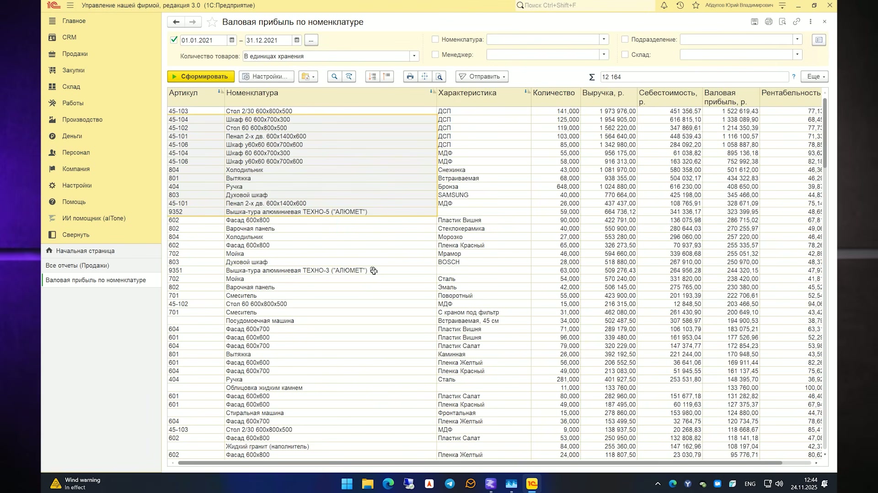Print the report with printer toolbar icon
The width and height of the screenshot is (878, 493).
410,77
